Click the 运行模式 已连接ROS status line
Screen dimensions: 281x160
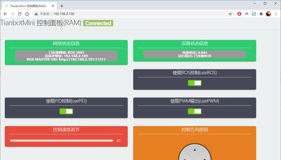pos(195,56)
